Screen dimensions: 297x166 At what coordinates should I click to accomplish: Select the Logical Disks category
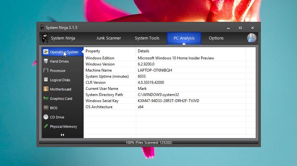coord(63,80)
